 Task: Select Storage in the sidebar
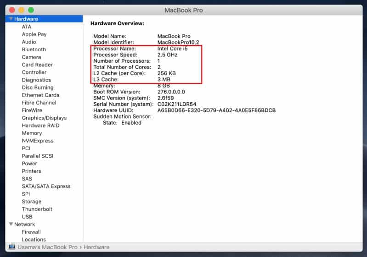32,202
